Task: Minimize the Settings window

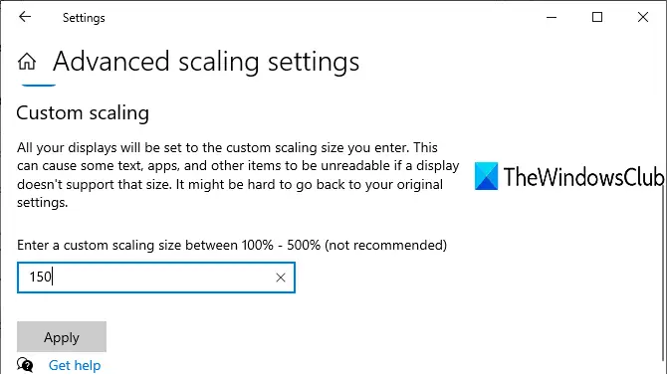Action: pos(552,18)
